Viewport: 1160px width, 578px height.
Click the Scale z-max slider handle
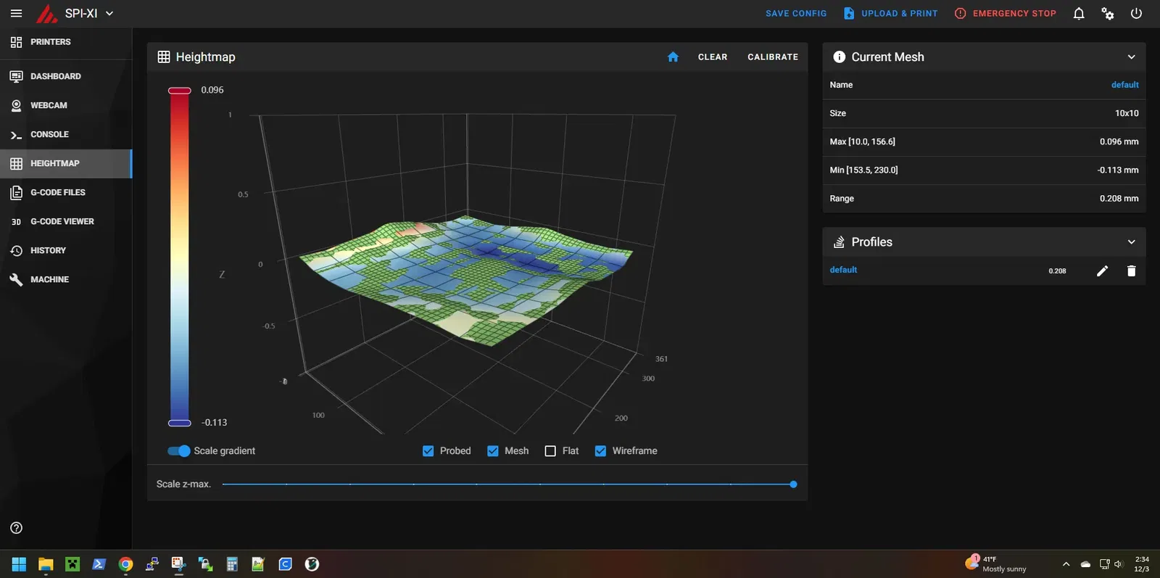point(793,484)
